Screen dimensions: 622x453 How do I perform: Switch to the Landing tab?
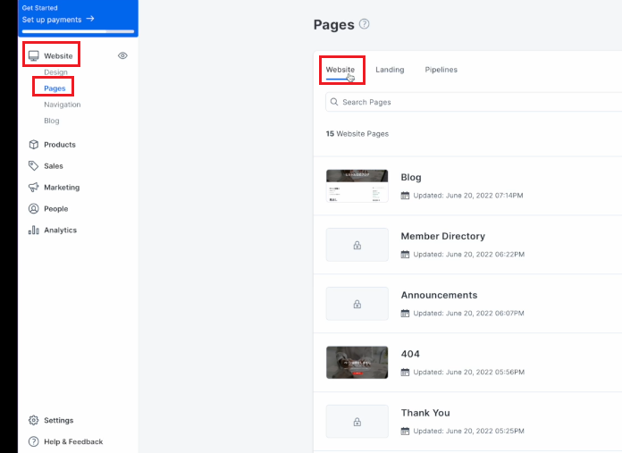pos(390,70)
